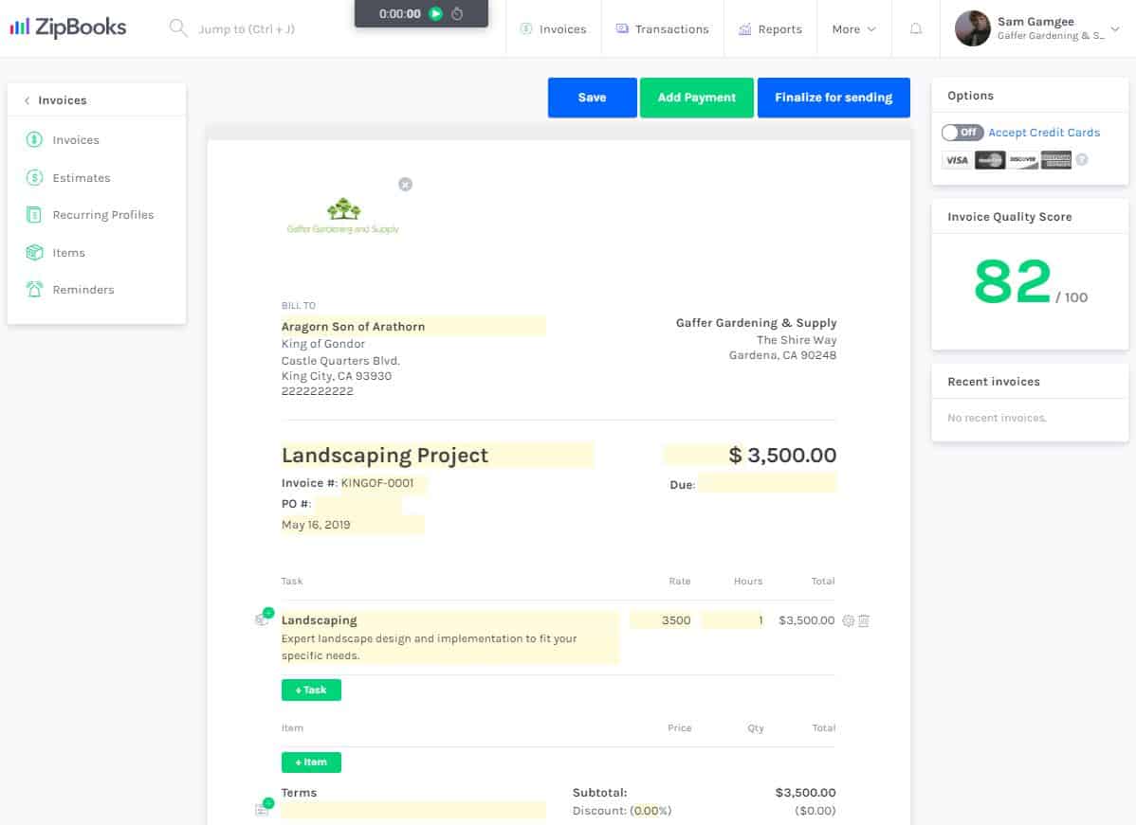Click the Gaffer Gardening logo image

[342, 216]
